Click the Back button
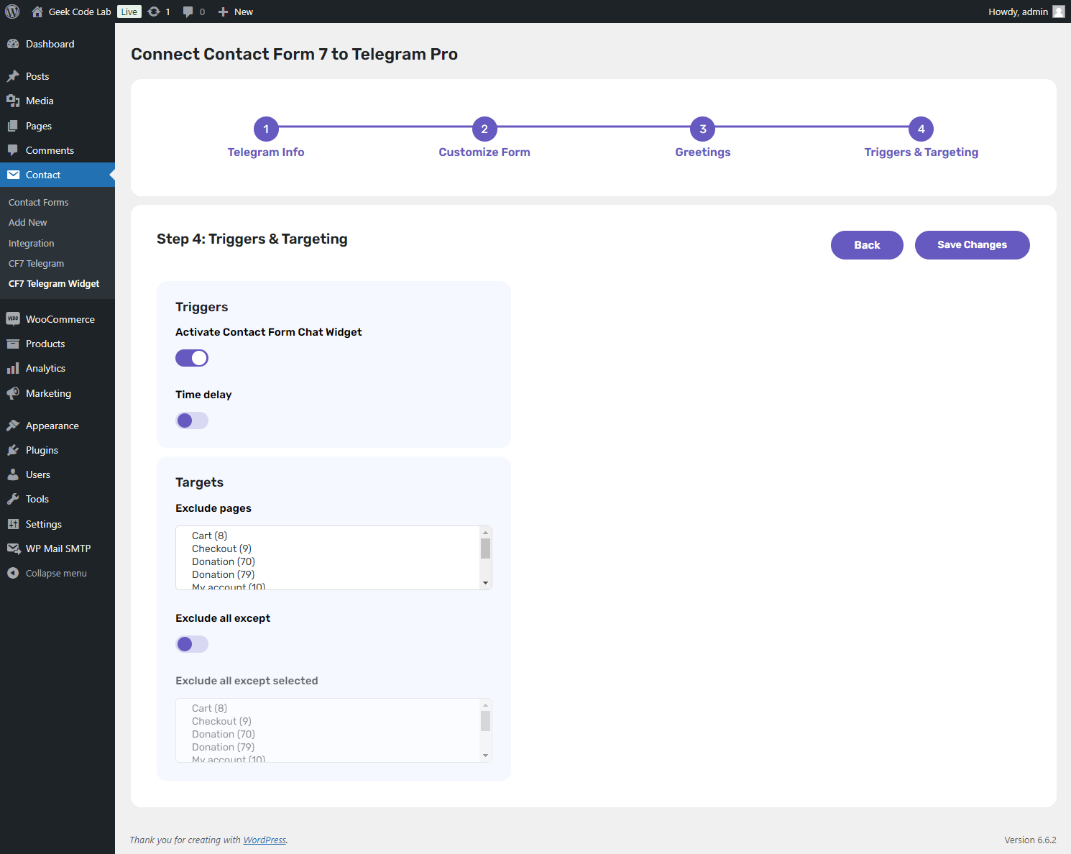 tap(867, 245)
